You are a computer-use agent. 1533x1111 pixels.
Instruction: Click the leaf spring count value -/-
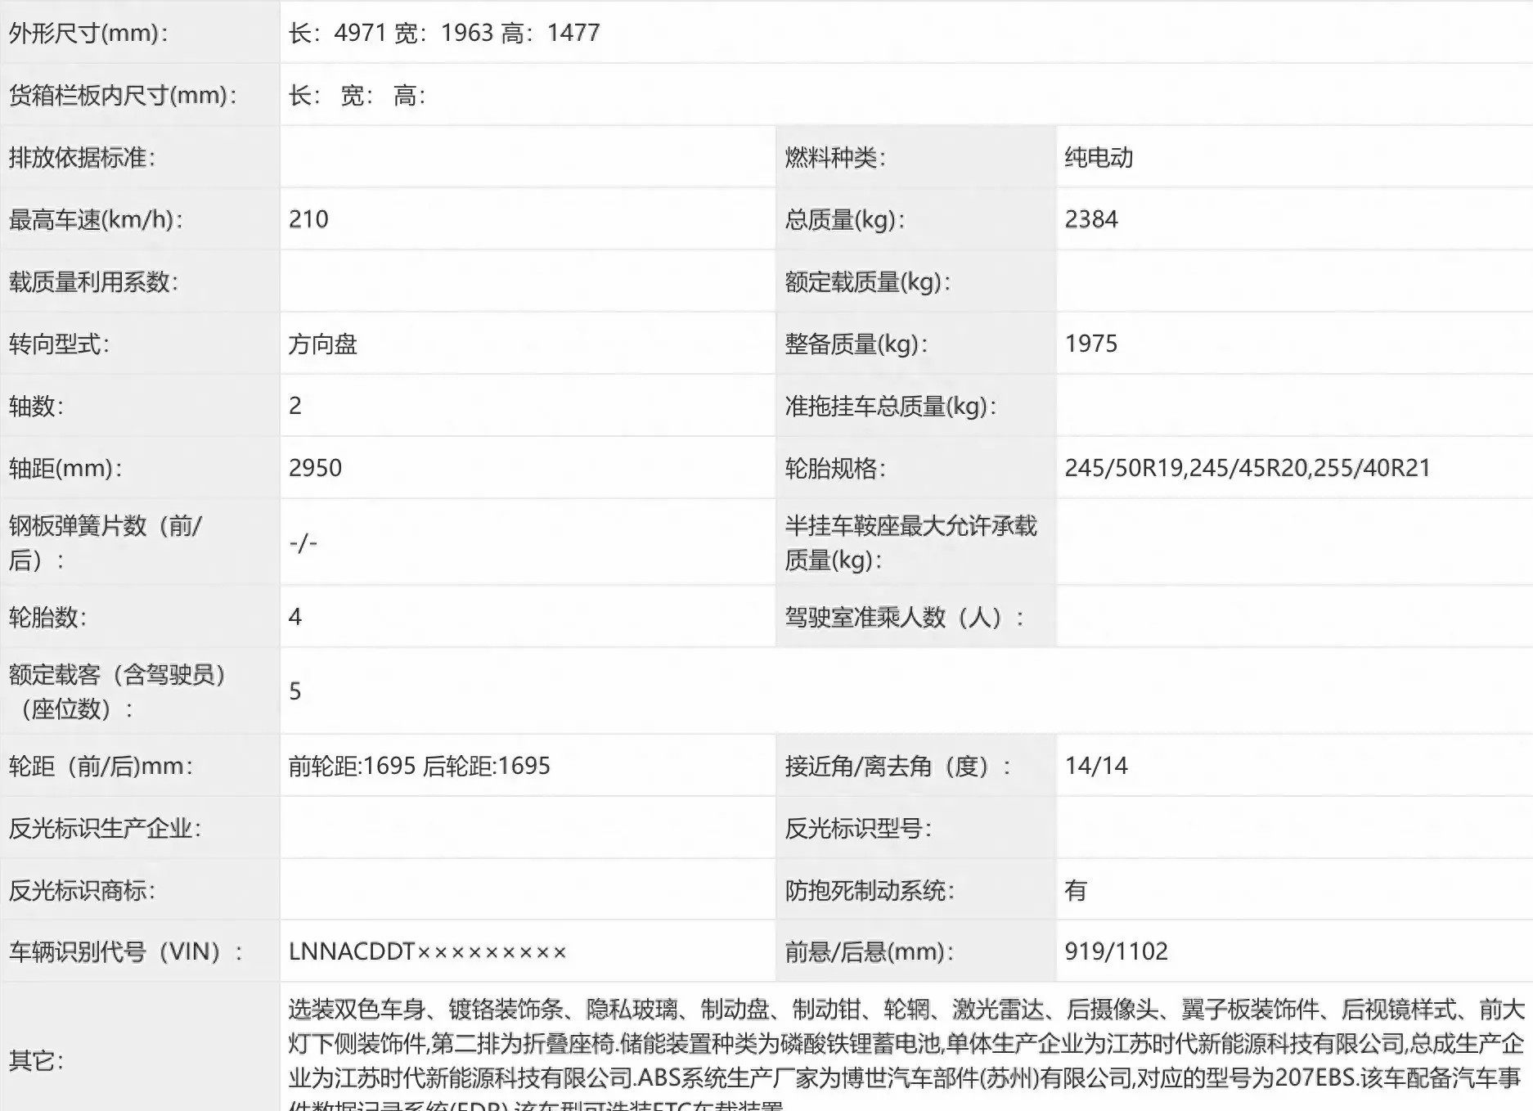pyautogui.click(x=303, y=542)
